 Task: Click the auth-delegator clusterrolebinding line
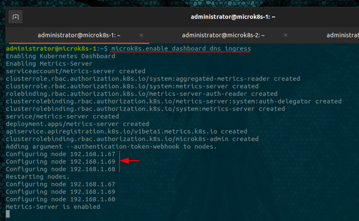(x=174, y=101)
